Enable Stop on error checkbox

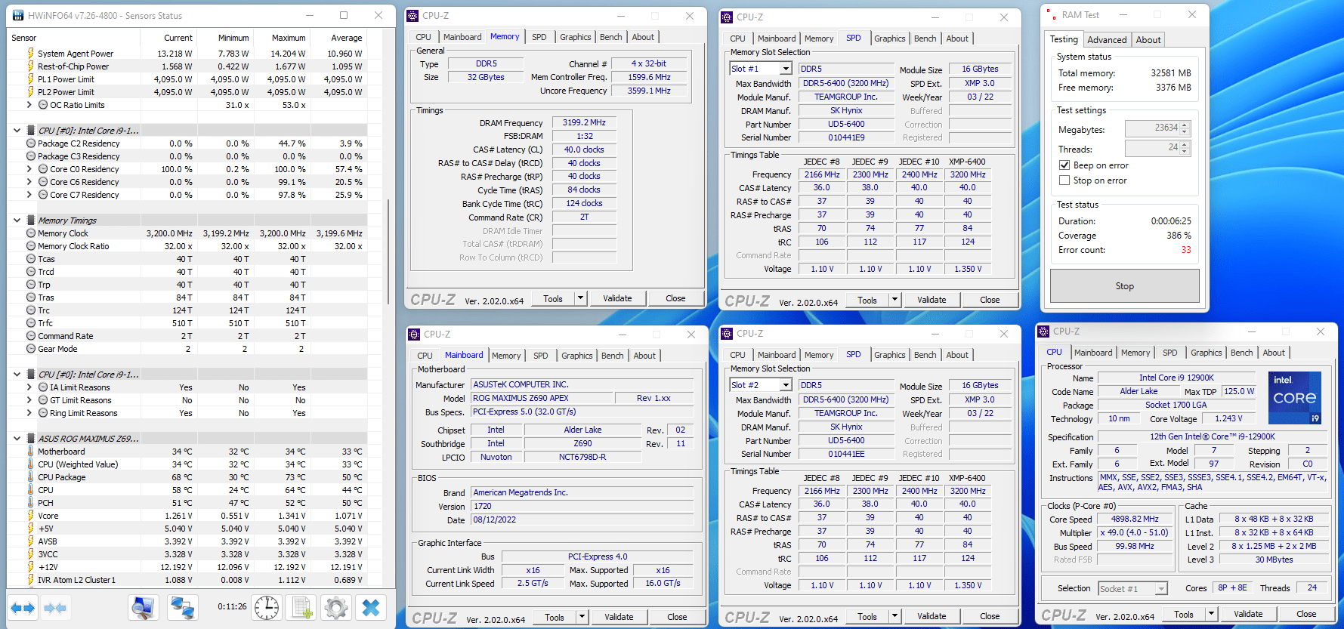pyautogui.click(x=1064, y=180)
